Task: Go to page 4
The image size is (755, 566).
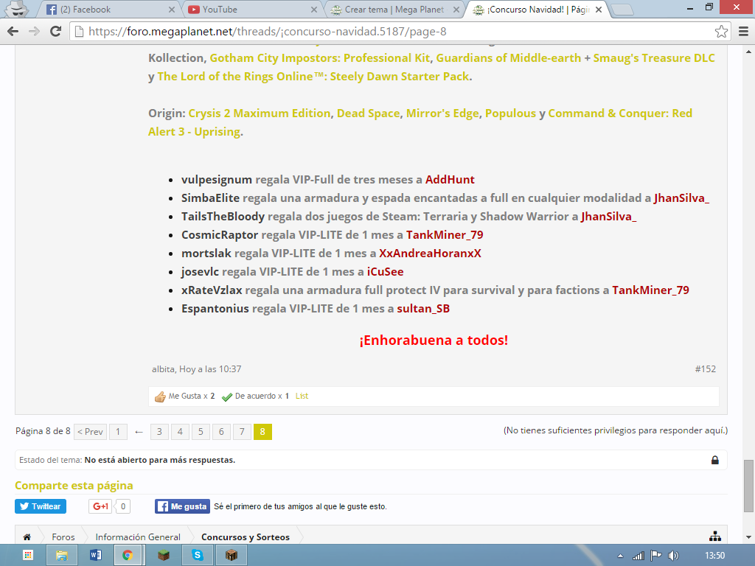Action: click(180, 432)
